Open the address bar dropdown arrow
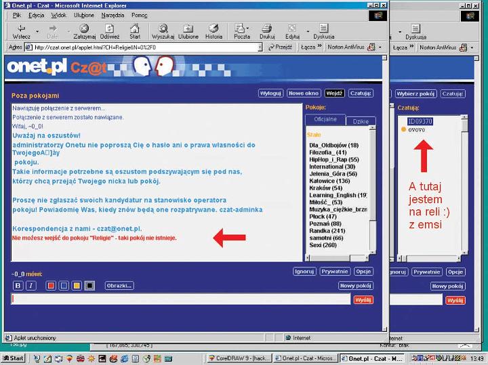 click(x=260, y=47)
